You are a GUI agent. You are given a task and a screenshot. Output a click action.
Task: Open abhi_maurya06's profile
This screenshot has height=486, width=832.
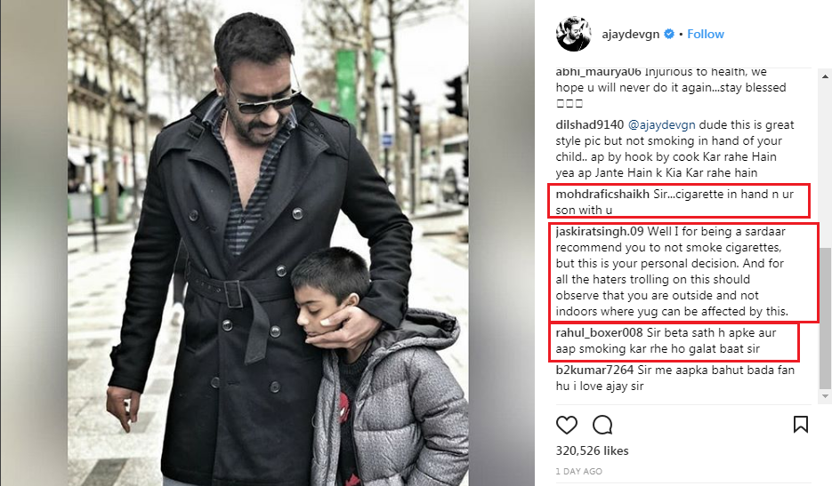598,72
